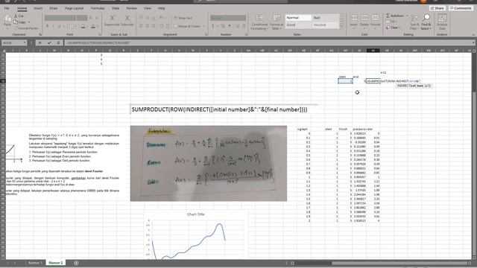The height and width of the screenshot is (268, 477).
Task: Increase font size with the larger A
Action: [91, 18]
